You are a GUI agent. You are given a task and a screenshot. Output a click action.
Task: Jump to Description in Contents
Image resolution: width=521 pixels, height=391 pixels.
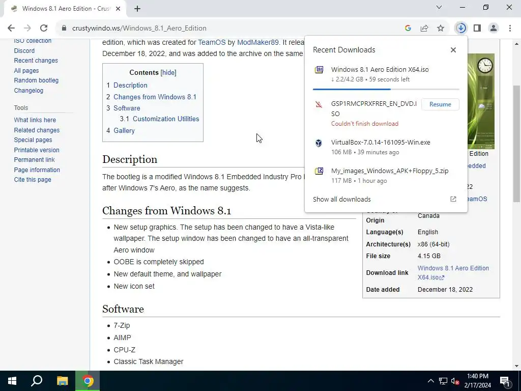(130, 85)
